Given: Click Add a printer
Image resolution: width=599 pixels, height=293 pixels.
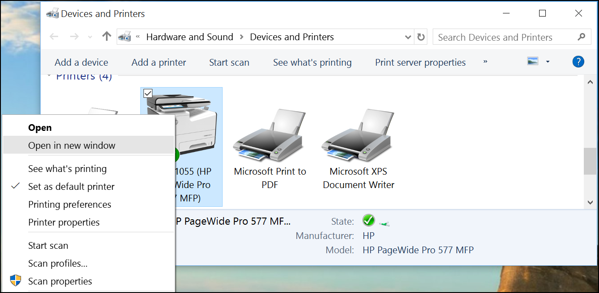Looking at the screenshot, I should (x=159, y=63).
